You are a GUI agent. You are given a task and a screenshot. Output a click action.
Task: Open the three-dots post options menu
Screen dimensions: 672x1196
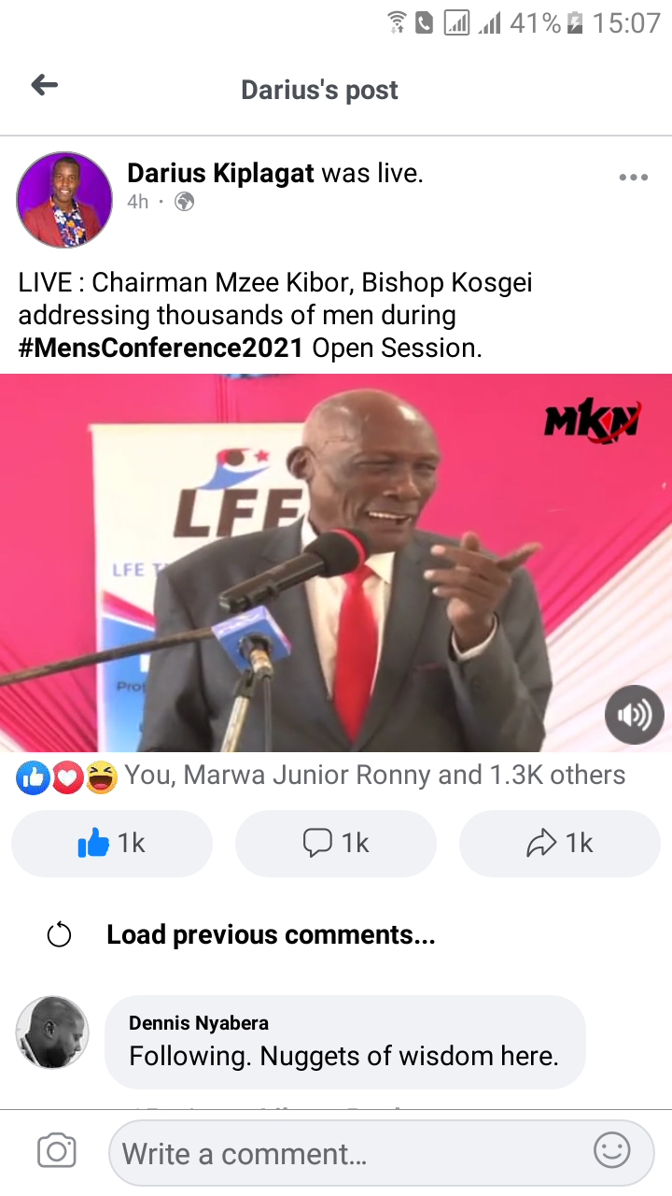pyautogui.click(x=633, y=178)
